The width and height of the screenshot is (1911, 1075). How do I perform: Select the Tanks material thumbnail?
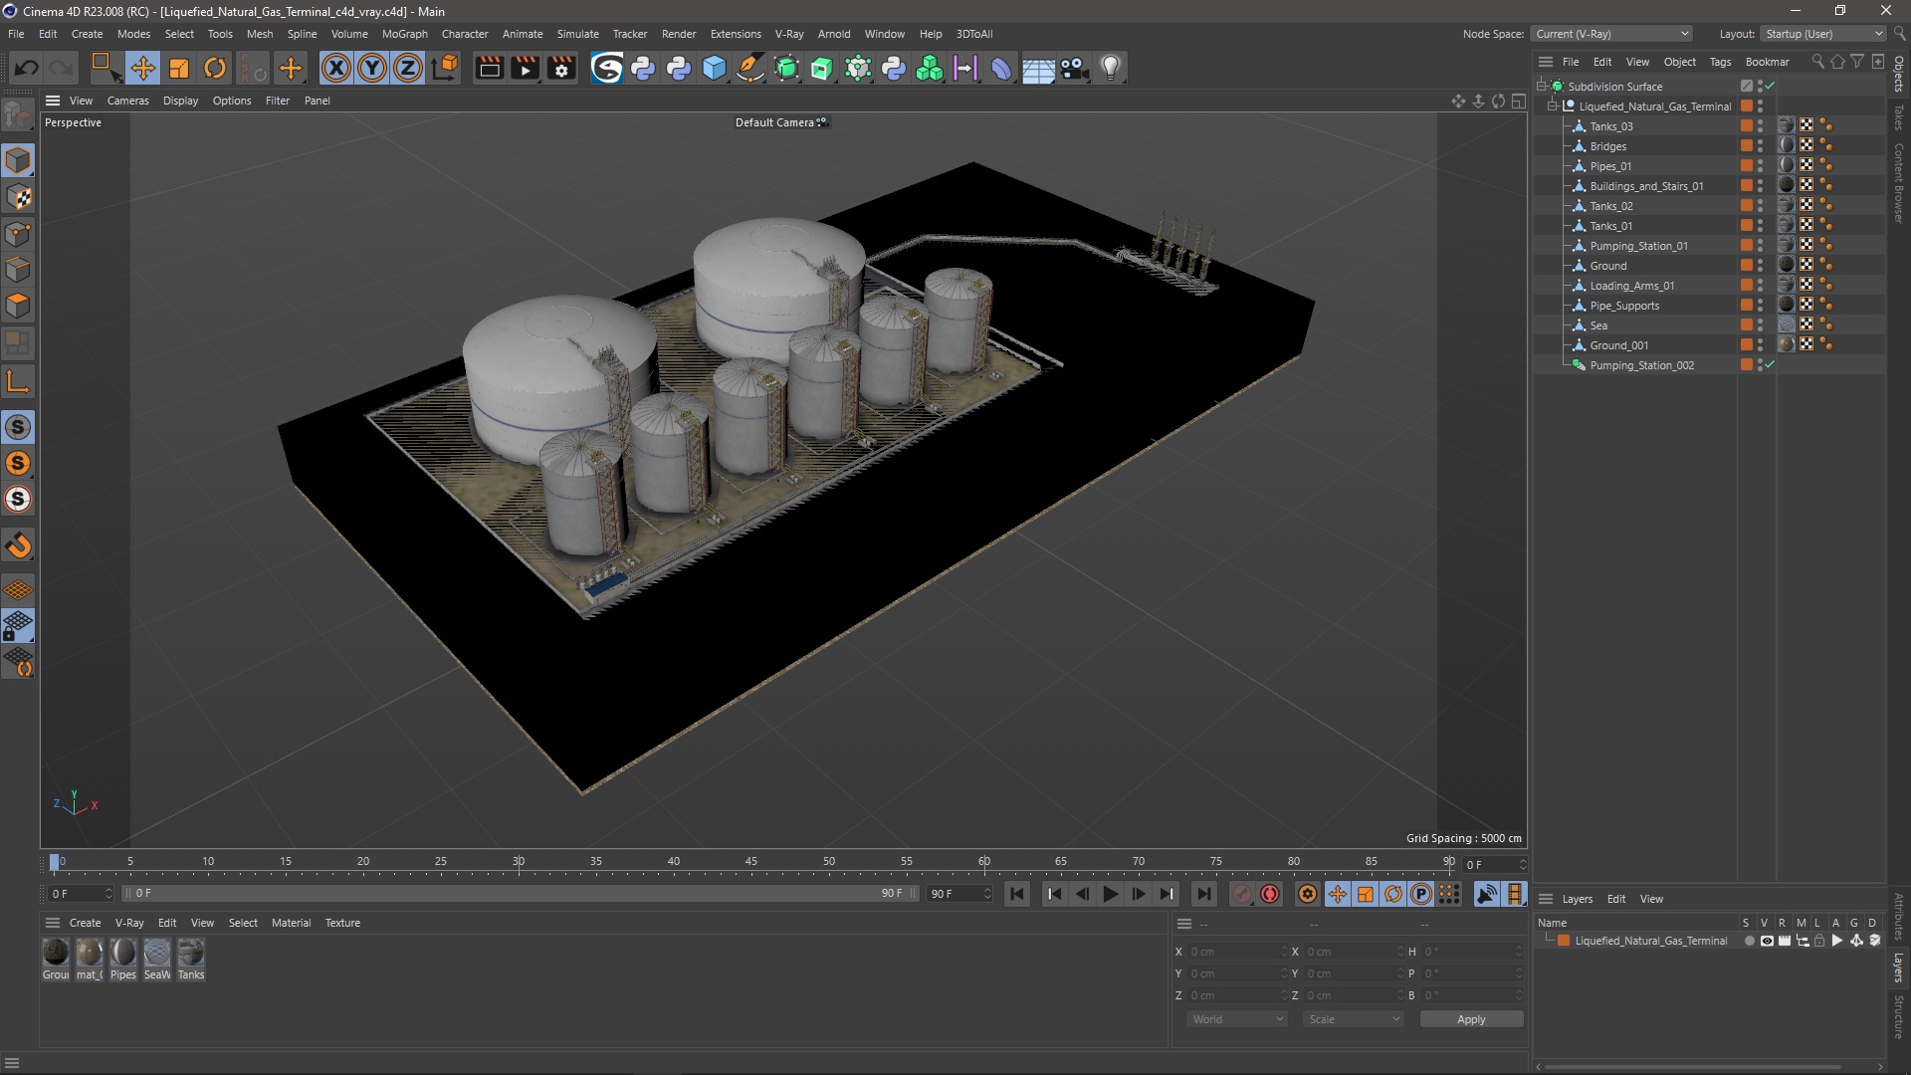point(191,954)
